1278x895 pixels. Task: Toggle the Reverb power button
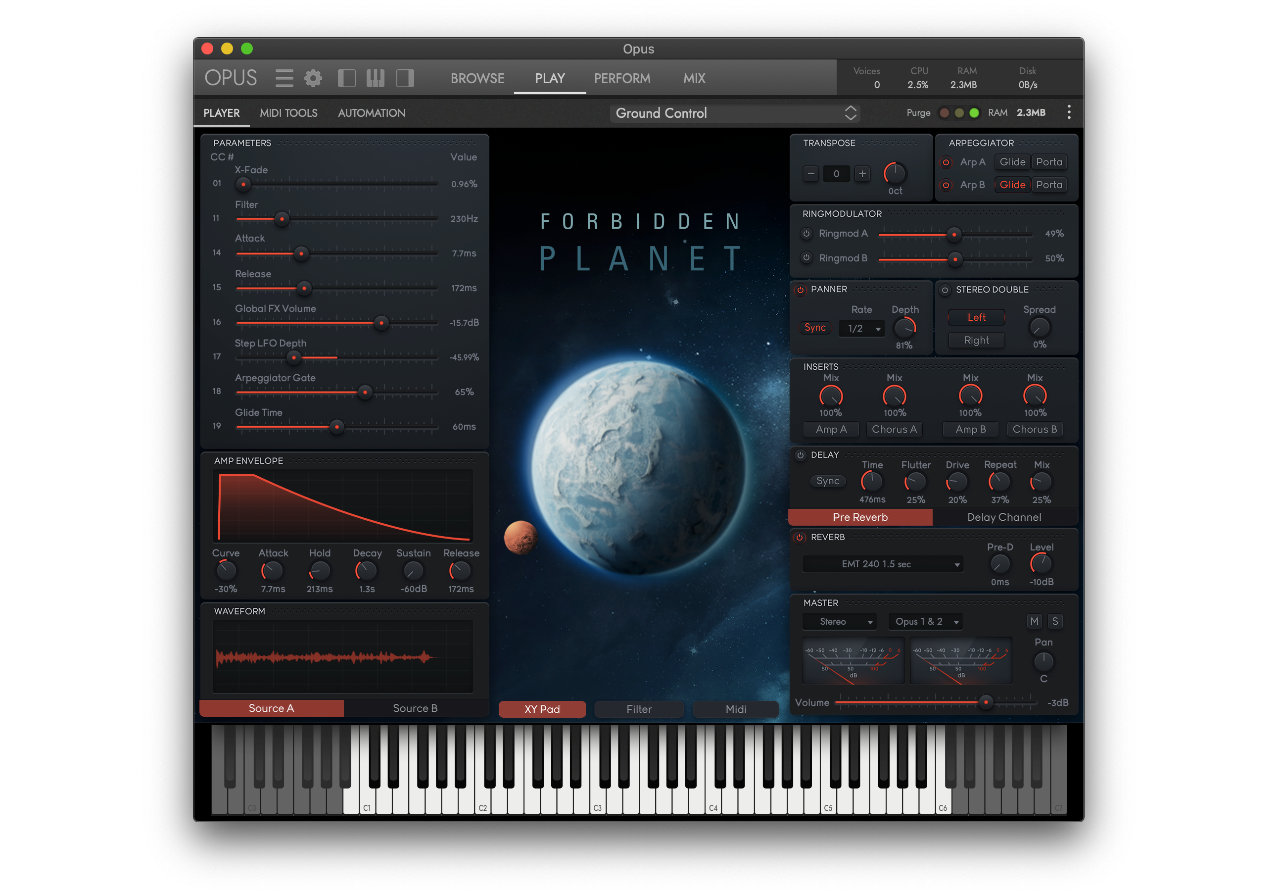pyautogui.click(x=800, y=538)
